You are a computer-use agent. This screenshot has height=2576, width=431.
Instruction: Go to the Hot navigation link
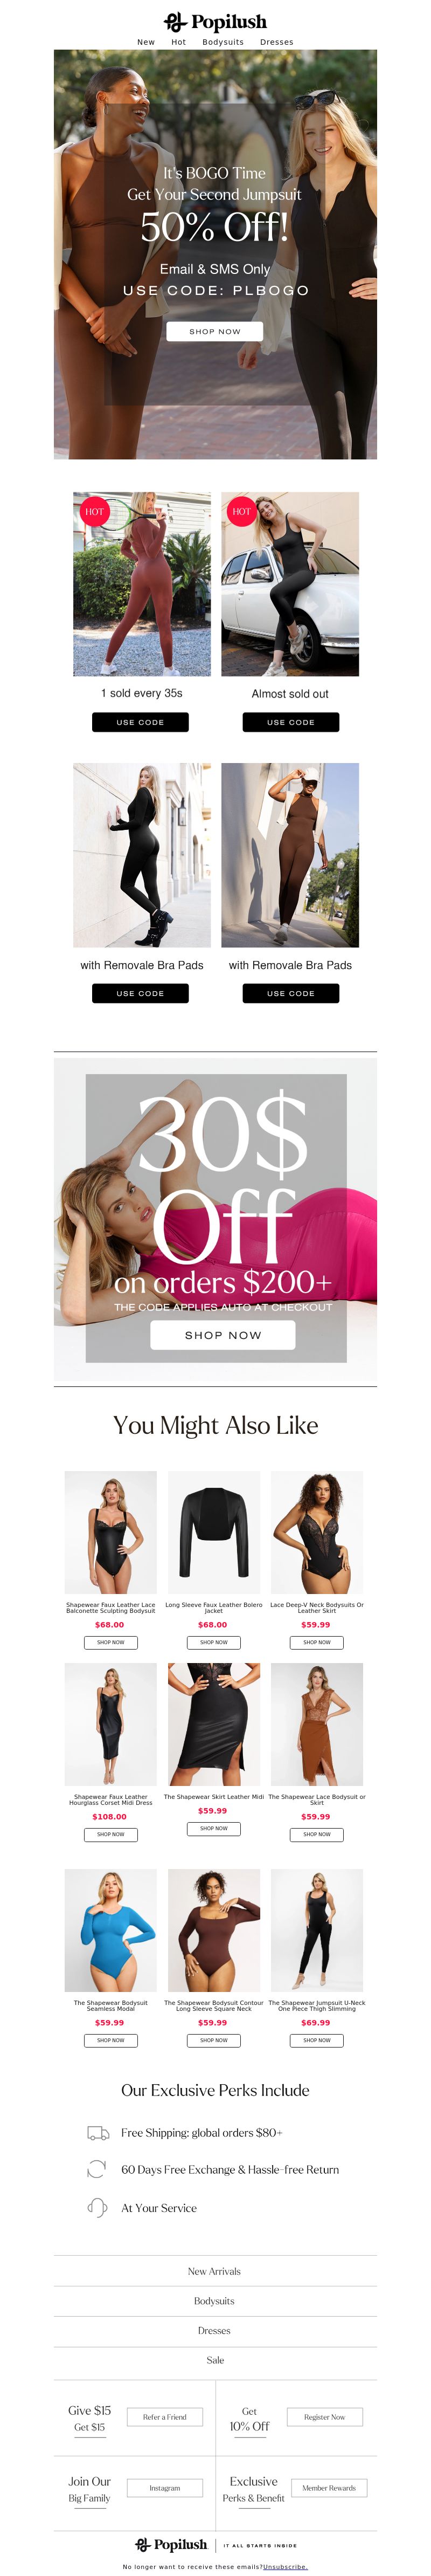pyautogui.click(x=179, y=42)
